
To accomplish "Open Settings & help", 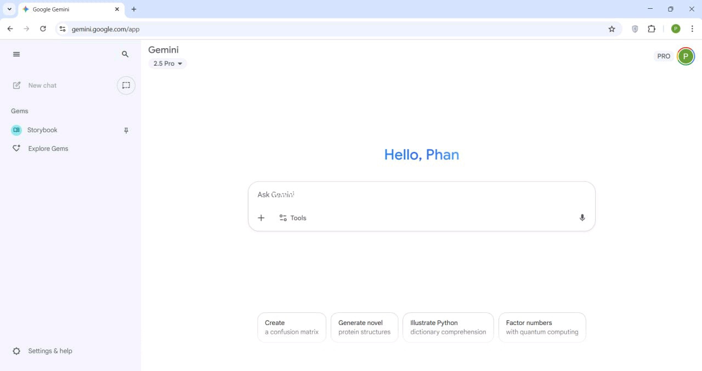I will 49,351.
